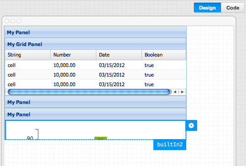
Task: Select first row's 'cell' string value
Action: (x=11, y=65)
